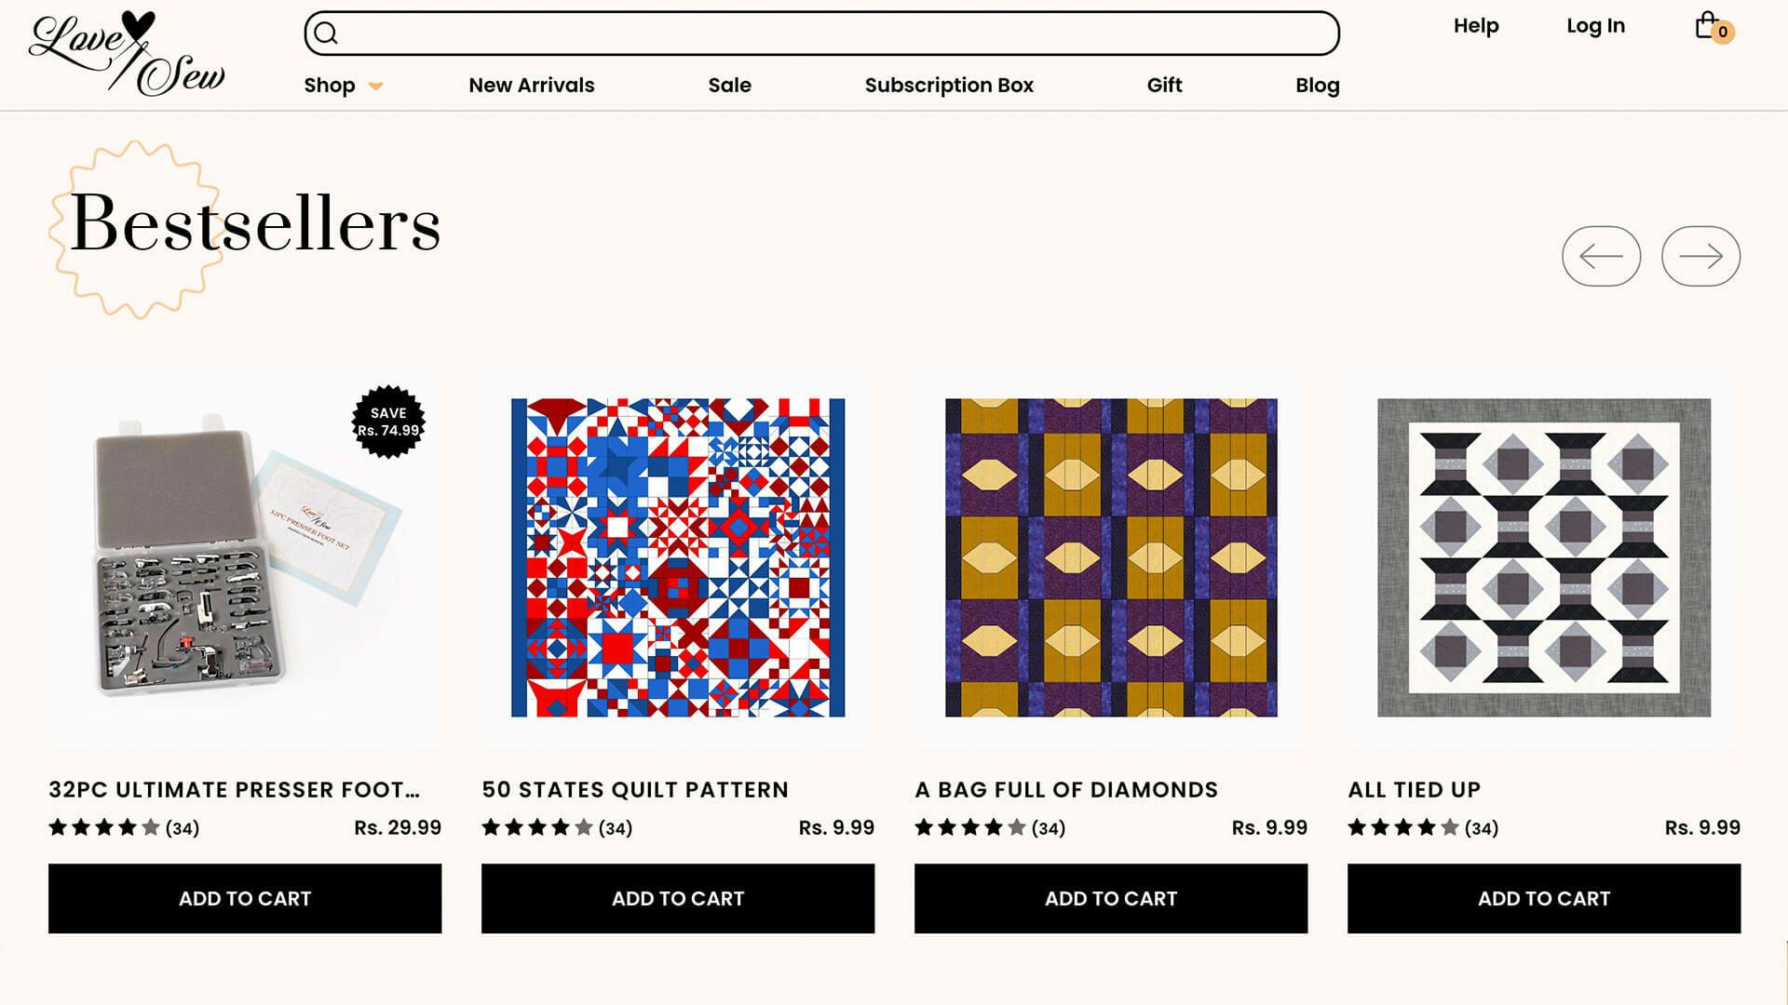
Task: Click the Save Rs. 74.99 badge
Action: [388, 422]
